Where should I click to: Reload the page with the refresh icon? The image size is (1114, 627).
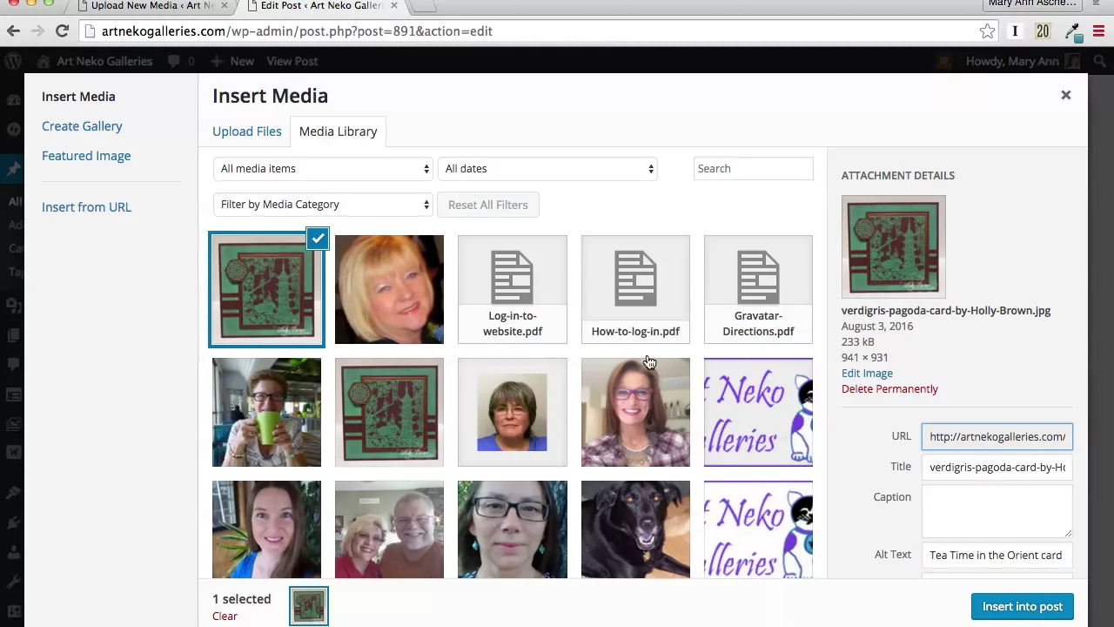[62, 31]
